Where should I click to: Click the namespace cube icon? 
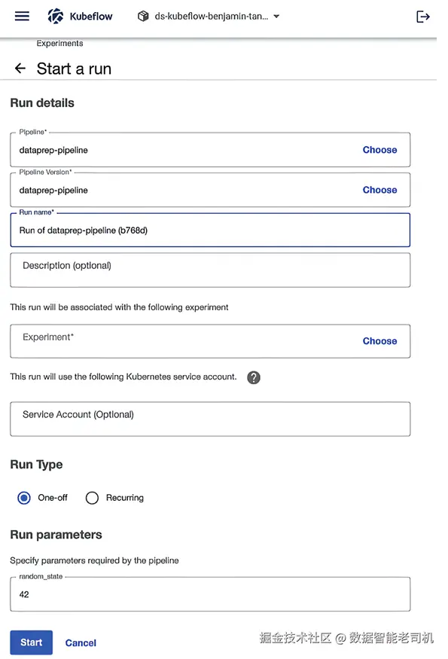(x=143, y=17)
